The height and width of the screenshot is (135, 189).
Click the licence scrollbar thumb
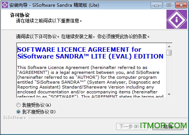pyautogui.click(x=169, y=52)
